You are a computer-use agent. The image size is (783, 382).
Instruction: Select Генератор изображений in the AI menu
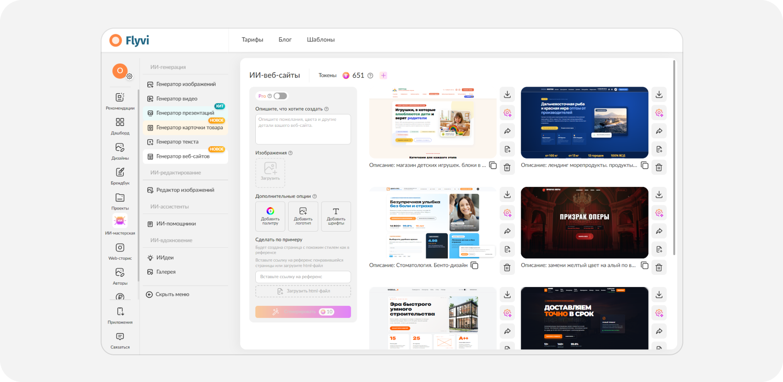tap(186, 84)
